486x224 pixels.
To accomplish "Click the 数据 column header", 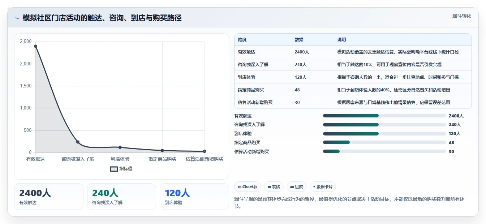I will point(299,39).
